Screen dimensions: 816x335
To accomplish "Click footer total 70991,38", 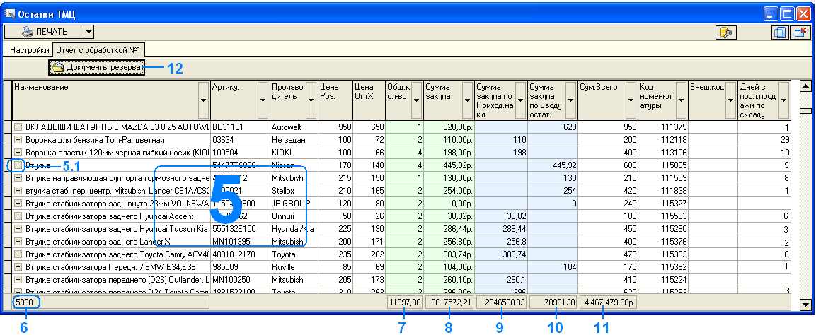I will 553,302.
